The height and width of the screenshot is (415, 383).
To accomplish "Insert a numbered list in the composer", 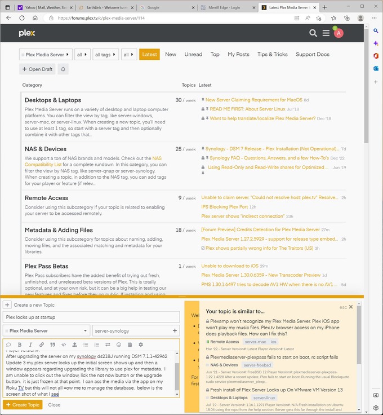I will coord(97,345).
